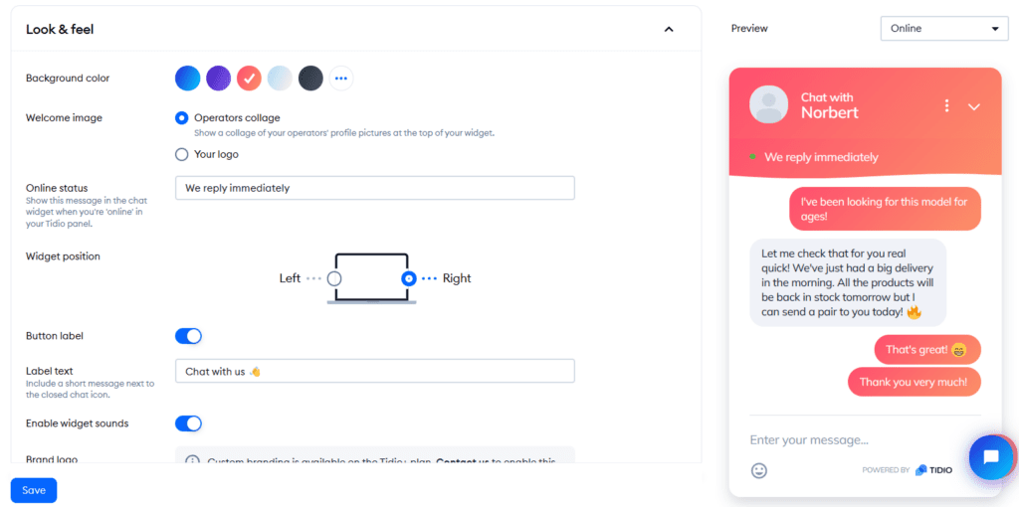The image size is (1019, 507).
Task: Click the floating chat bubble launcher
Action: point(990,457)
